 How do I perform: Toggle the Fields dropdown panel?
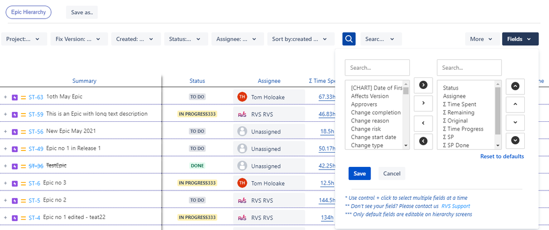point(520,39)
